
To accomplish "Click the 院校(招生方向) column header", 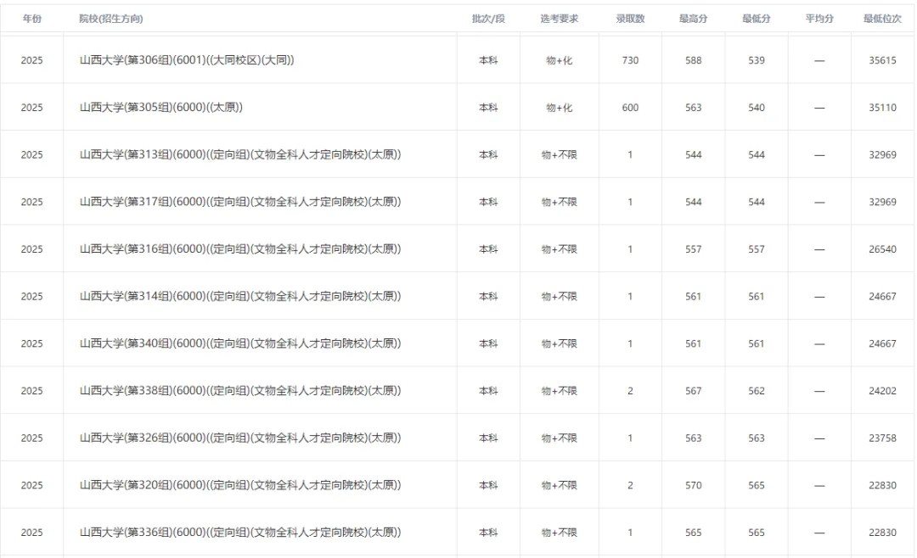I will click(111, 19).
